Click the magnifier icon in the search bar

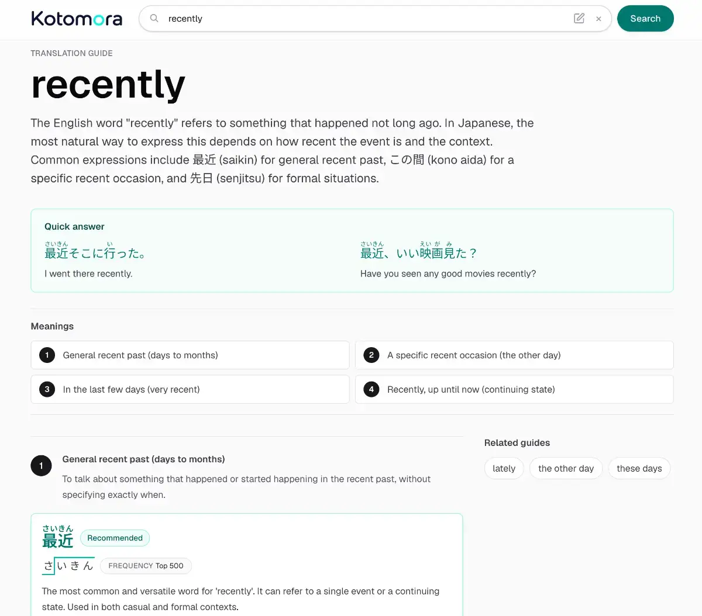click(154, 18)
